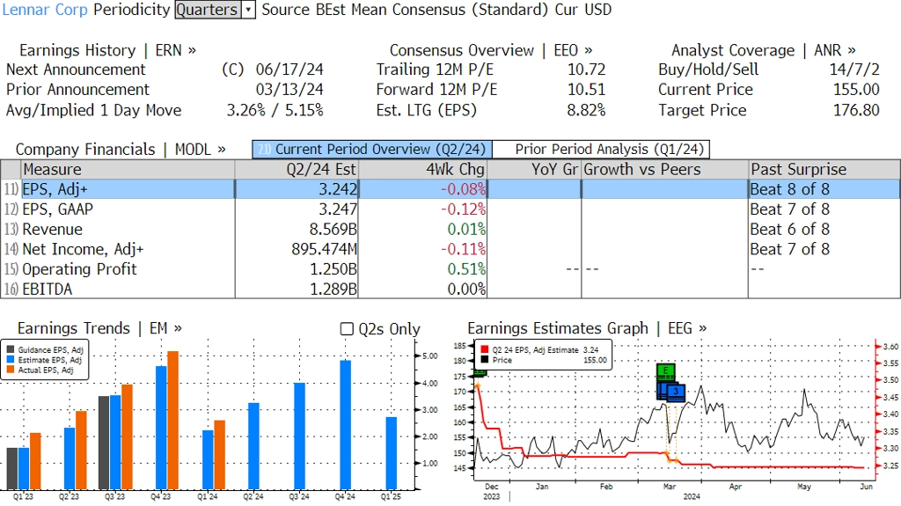This screenshot has width=901, height=506.
Task: Click the Buy/Hold/Sell value 14/7/2
Action: pyautogui.click(x=854, y=70)
